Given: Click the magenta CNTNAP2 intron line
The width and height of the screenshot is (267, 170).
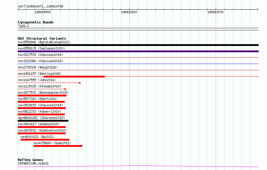Looking at the screenshot, I should tap(138, 166).
